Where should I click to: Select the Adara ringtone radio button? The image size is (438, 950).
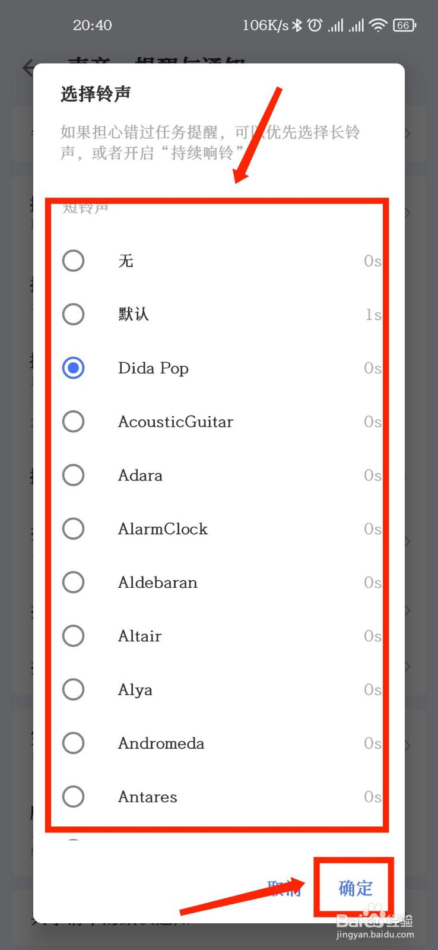tap(74, 475)
